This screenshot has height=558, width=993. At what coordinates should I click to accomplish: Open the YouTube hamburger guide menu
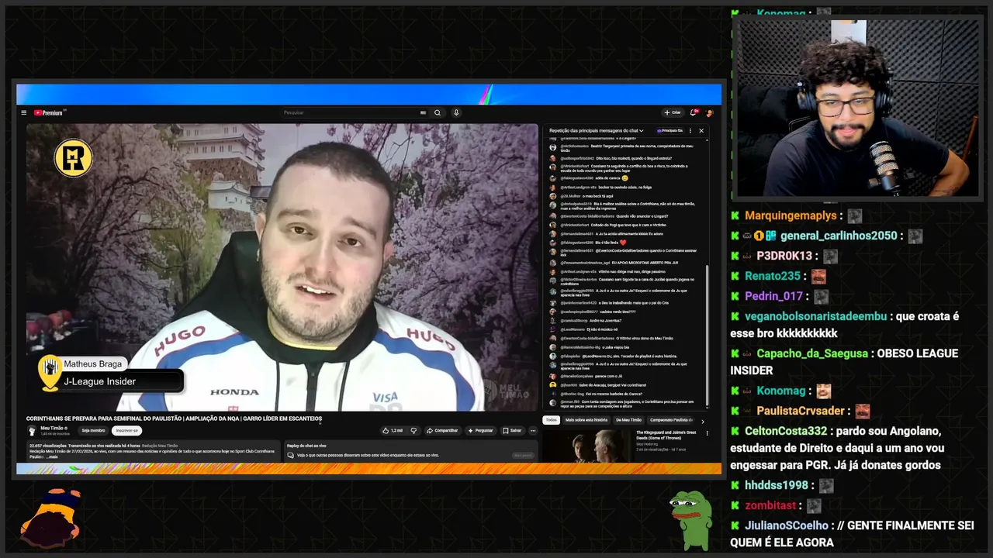(23, 112)
